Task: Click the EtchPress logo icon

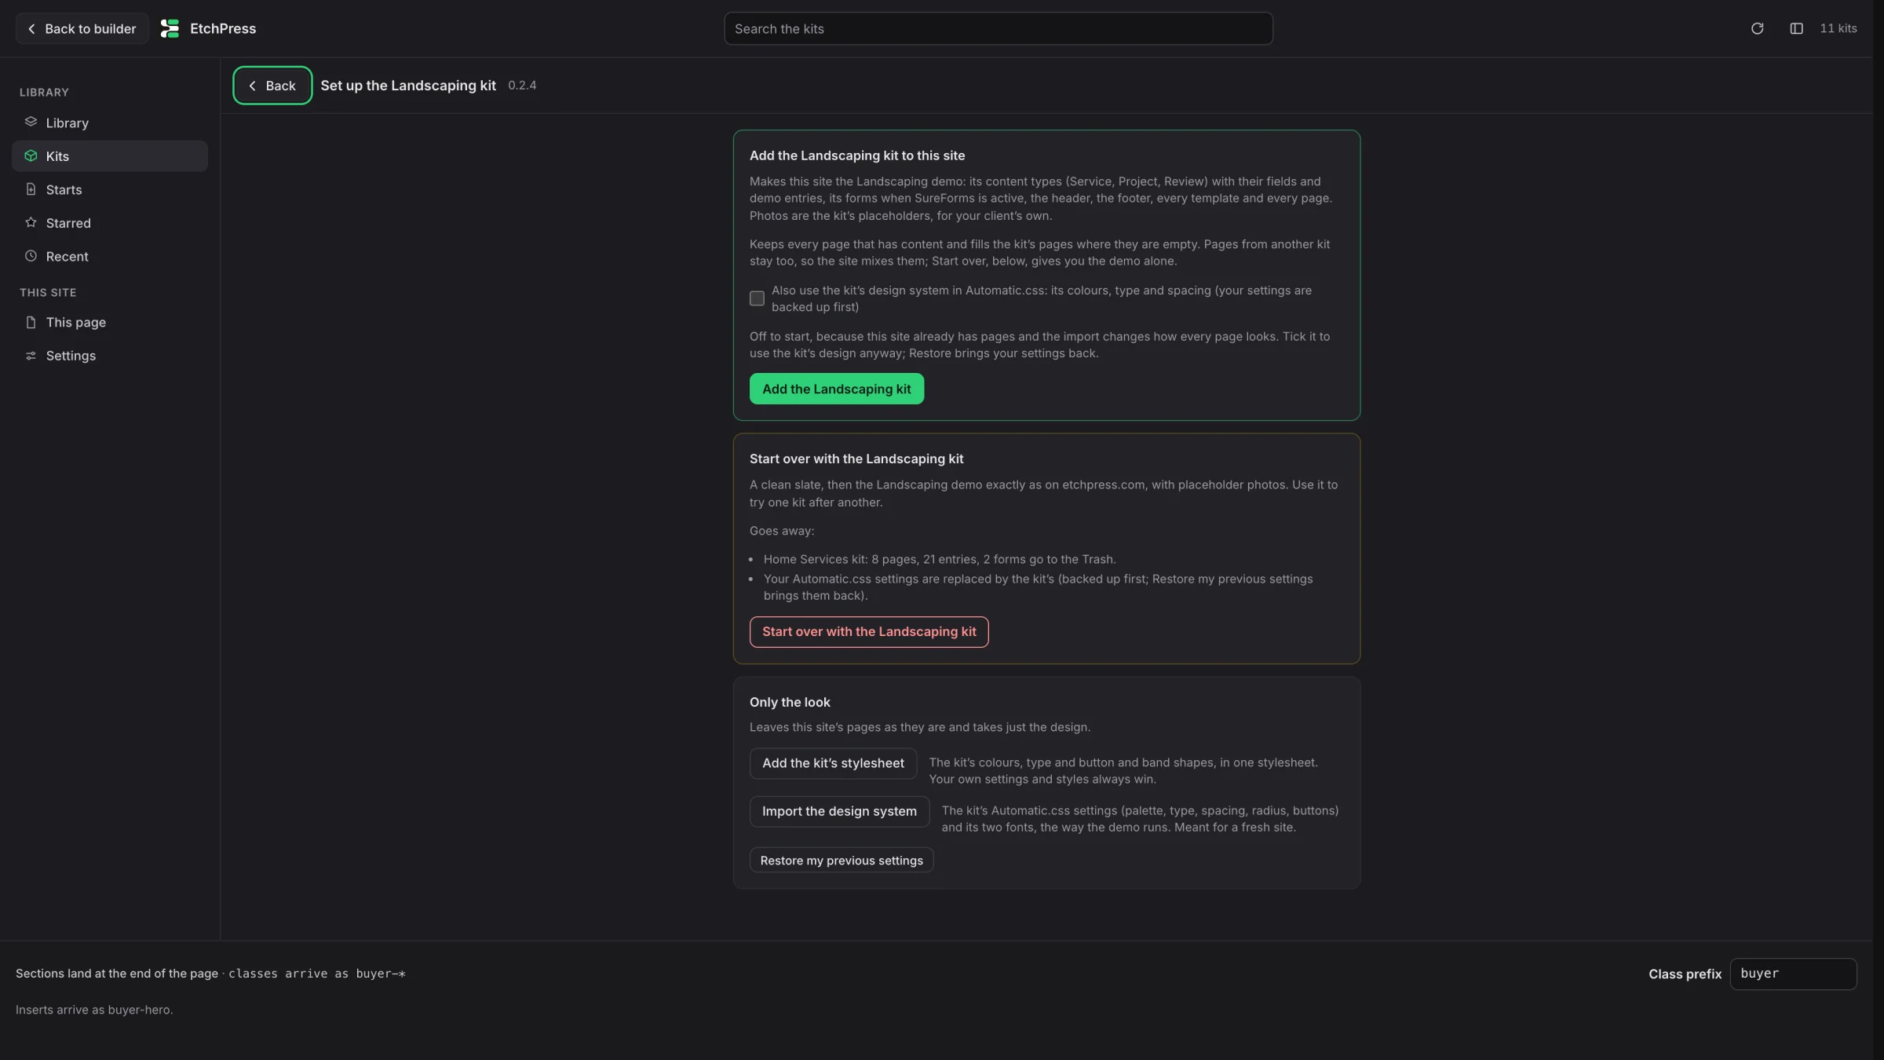Action: click(x=170, y=28)
